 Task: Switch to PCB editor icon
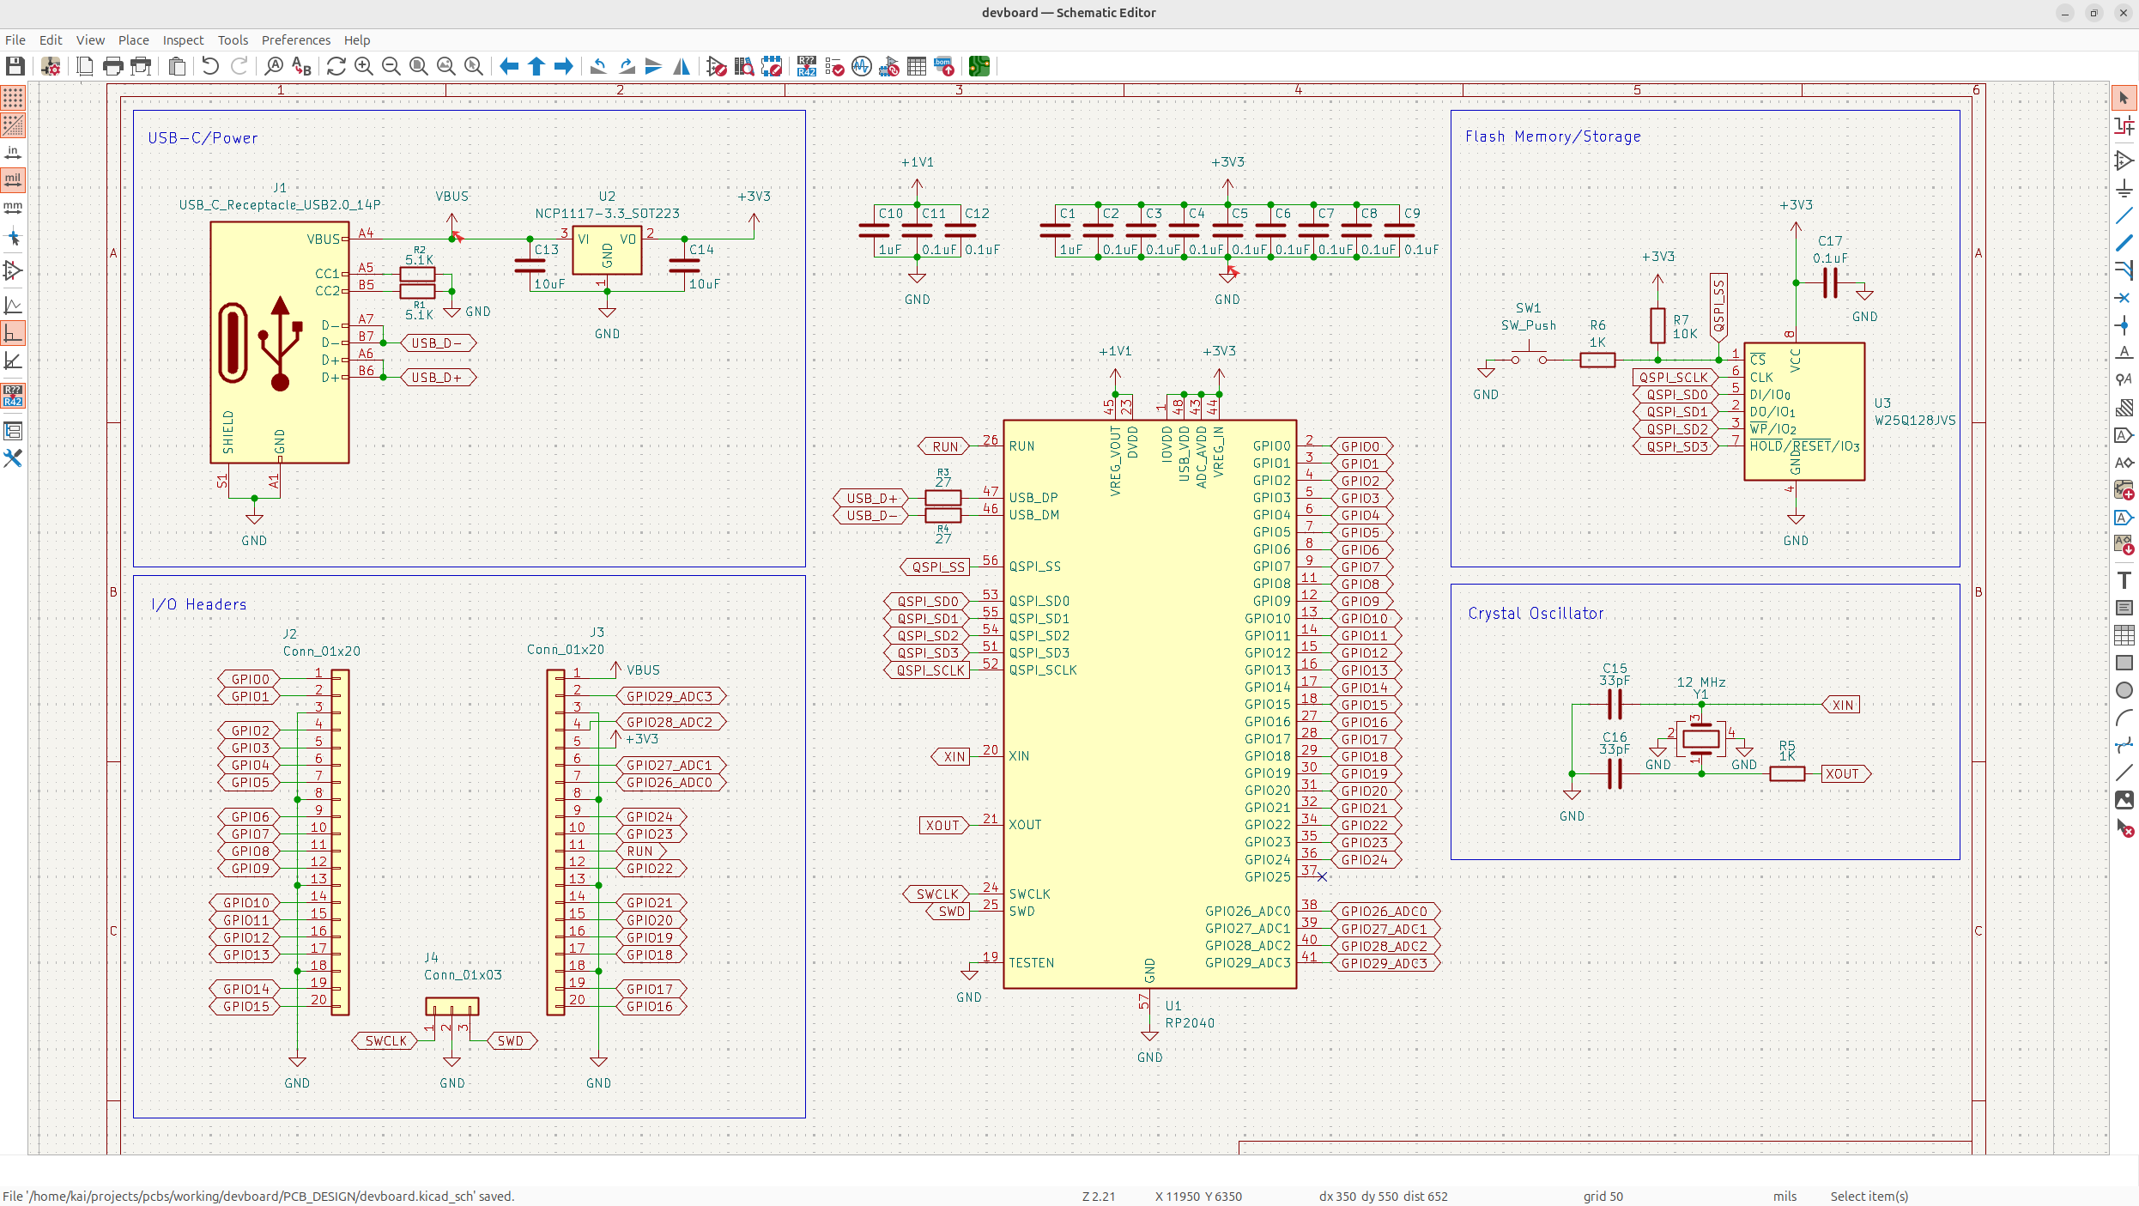click(979, 66)
